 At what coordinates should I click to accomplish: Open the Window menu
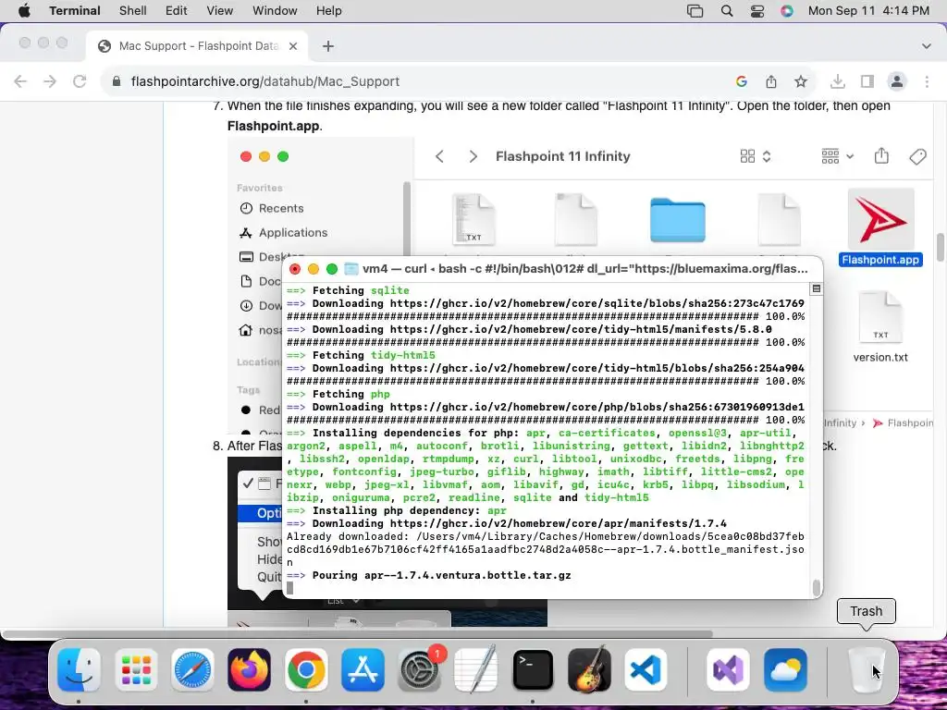(x=275, y=11)
